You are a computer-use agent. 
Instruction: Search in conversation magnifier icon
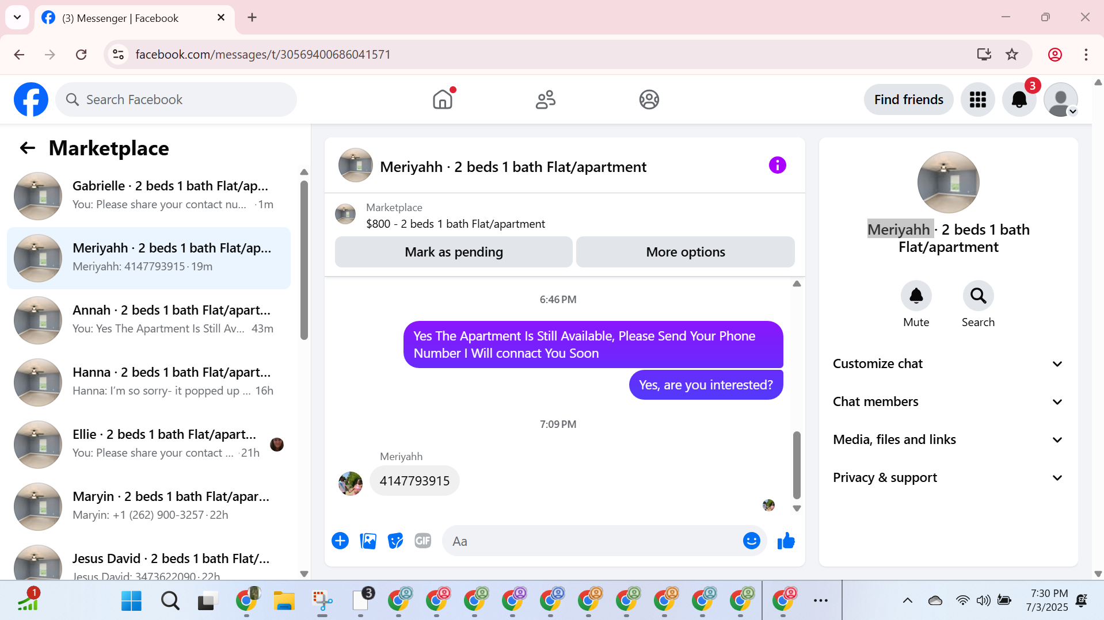point(978,296)
